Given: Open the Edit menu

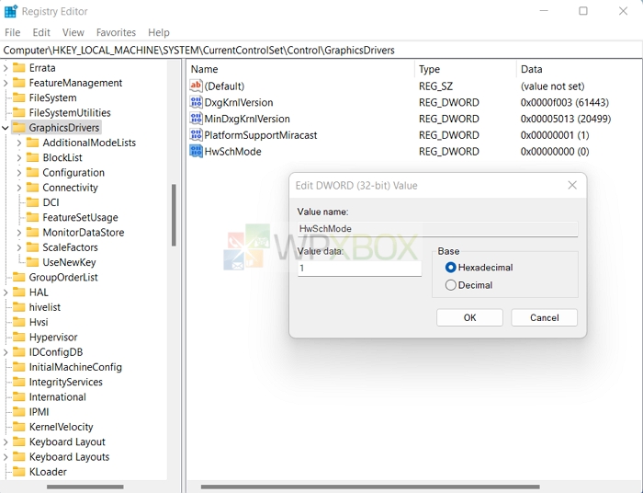Looking at the screenshot, I should 41,32.
